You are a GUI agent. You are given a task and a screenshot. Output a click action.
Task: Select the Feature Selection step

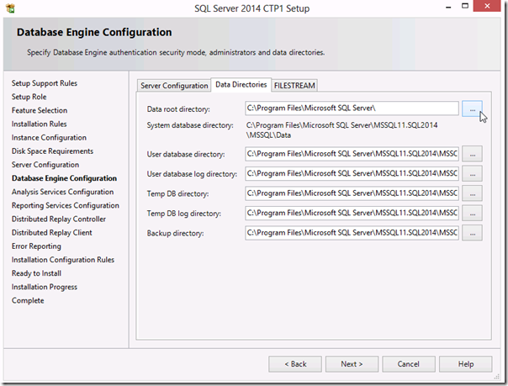(x=40, y=110)
